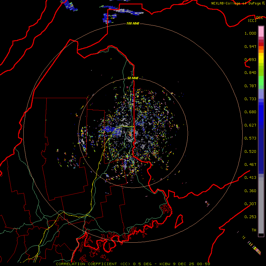The height and width of the screenshot is (266, 266).
Task: Pick the gray color bar segment
Action: tap(261, 205)
